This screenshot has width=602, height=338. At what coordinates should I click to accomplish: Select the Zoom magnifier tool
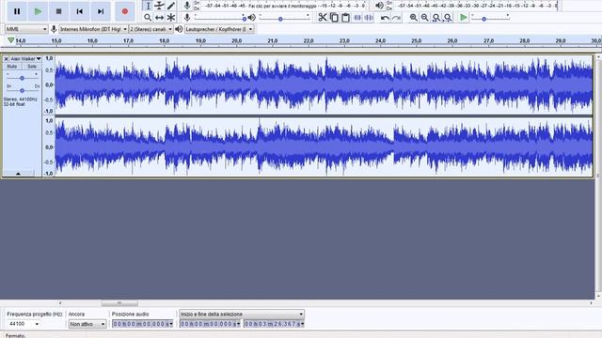[148, 17]
